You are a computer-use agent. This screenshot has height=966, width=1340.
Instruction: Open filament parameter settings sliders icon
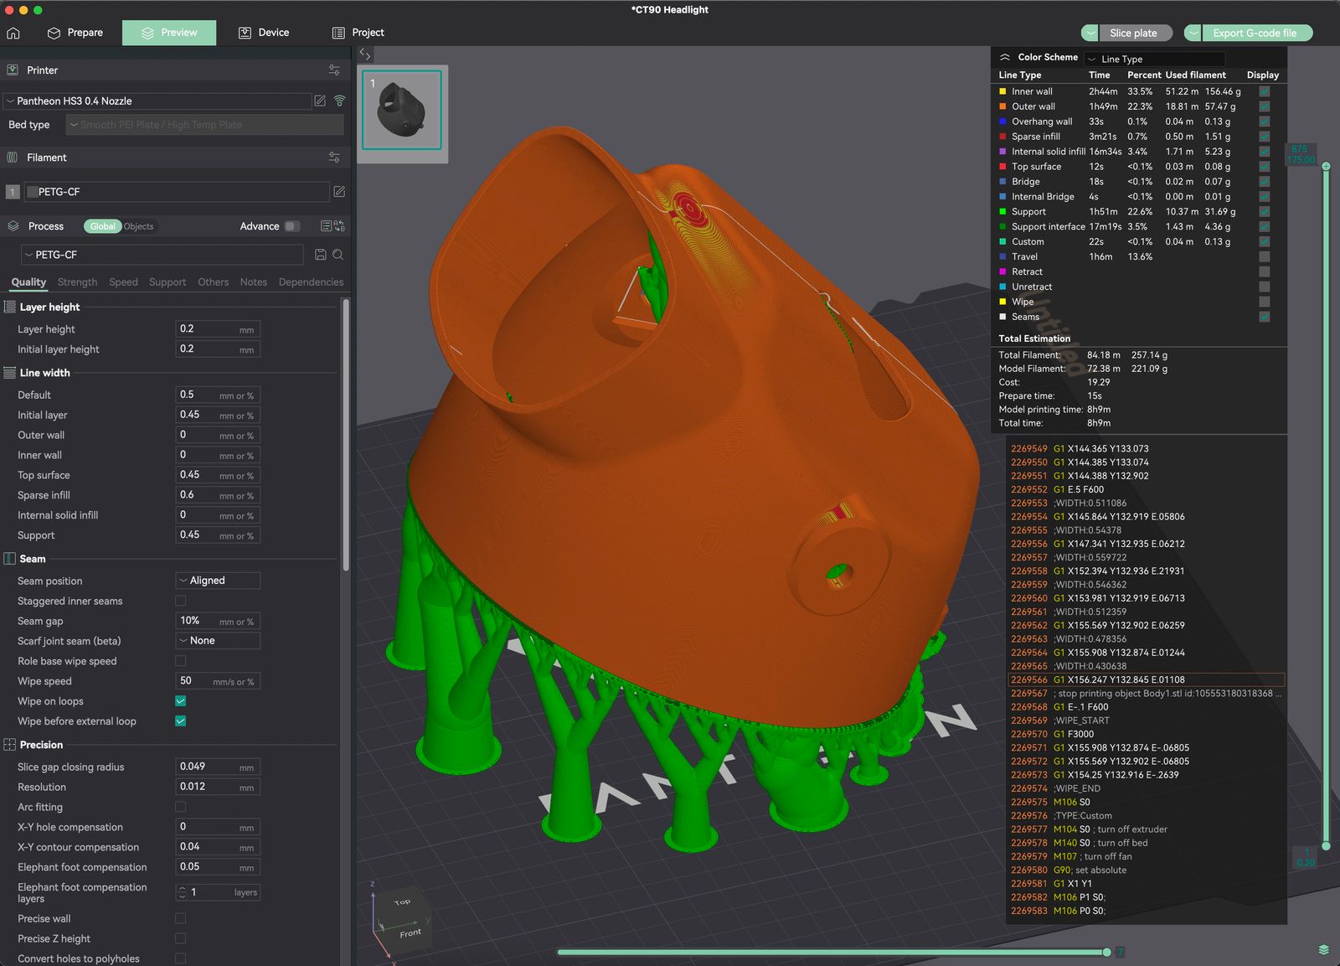click(x=333, y=157)
